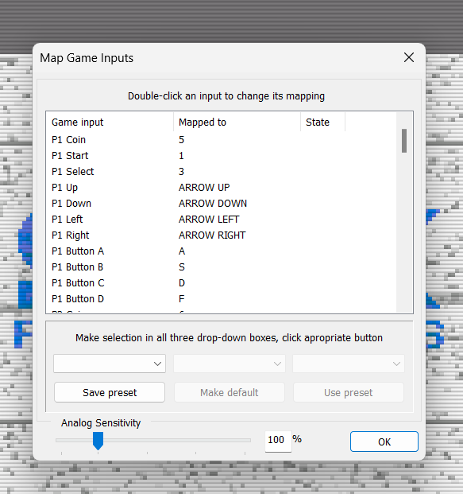Click the OK button
Viewport: 463px width, 494px height.
(384, 441)
